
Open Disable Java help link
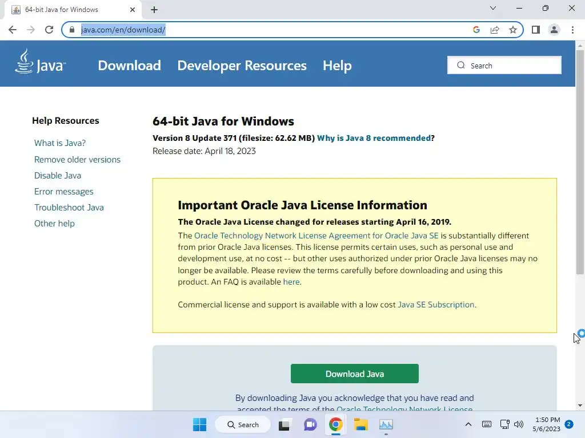point(58,176)
